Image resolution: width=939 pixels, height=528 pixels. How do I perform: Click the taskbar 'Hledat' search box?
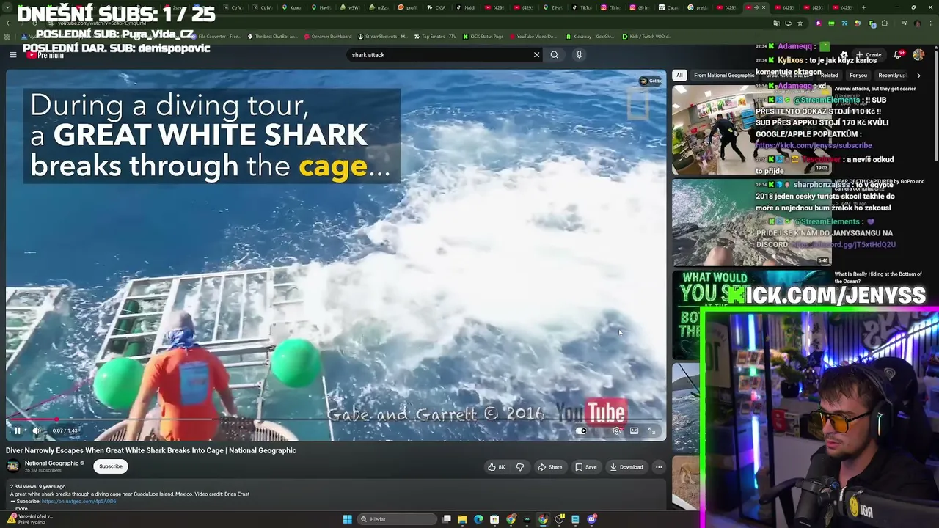396,519
